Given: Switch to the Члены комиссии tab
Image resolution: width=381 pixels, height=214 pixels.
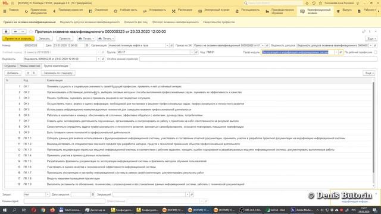Looking at the screenshot, I should (30, 66).
